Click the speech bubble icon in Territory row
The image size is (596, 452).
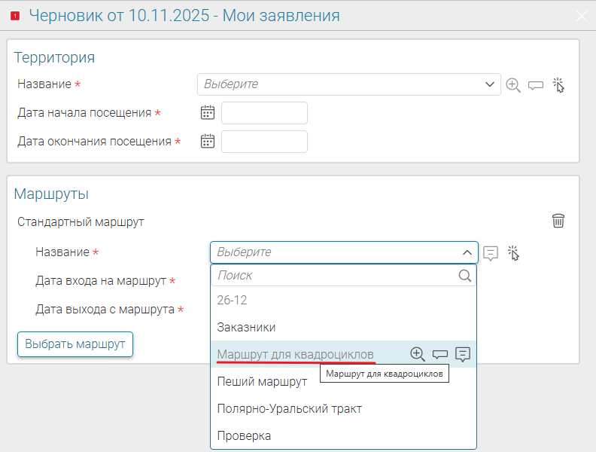click(536, 85)
